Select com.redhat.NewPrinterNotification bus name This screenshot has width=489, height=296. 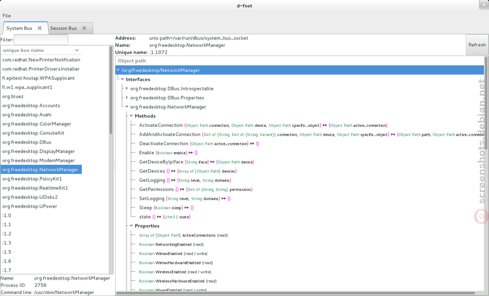(x=41, y=60)
